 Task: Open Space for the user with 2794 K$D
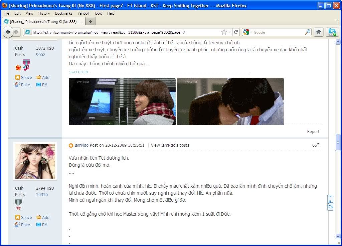coord(24,217)
